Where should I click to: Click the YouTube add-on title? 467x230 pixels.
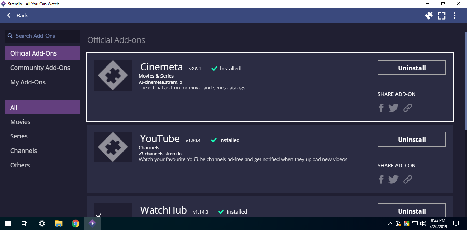pos(160,138)
